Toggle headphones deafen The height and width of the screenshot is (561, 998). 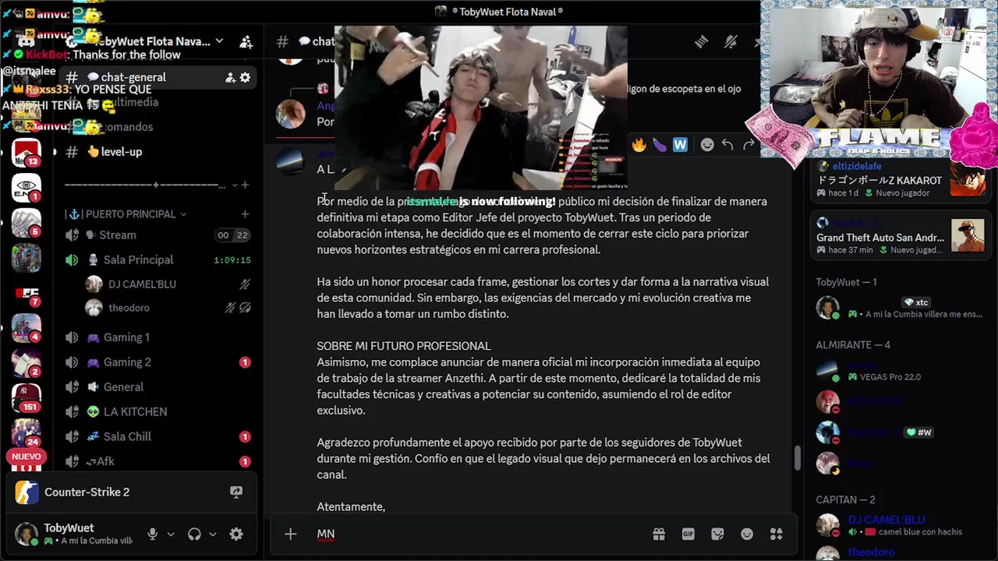pyautogui.click(x=195, y=534)
